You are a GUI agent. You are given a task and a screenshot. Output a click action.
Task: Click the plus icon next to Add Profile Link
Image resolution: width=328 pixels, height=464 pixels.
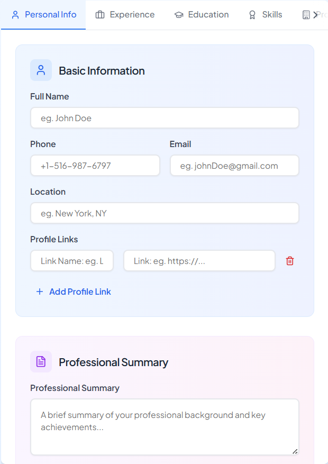(40, 292)
